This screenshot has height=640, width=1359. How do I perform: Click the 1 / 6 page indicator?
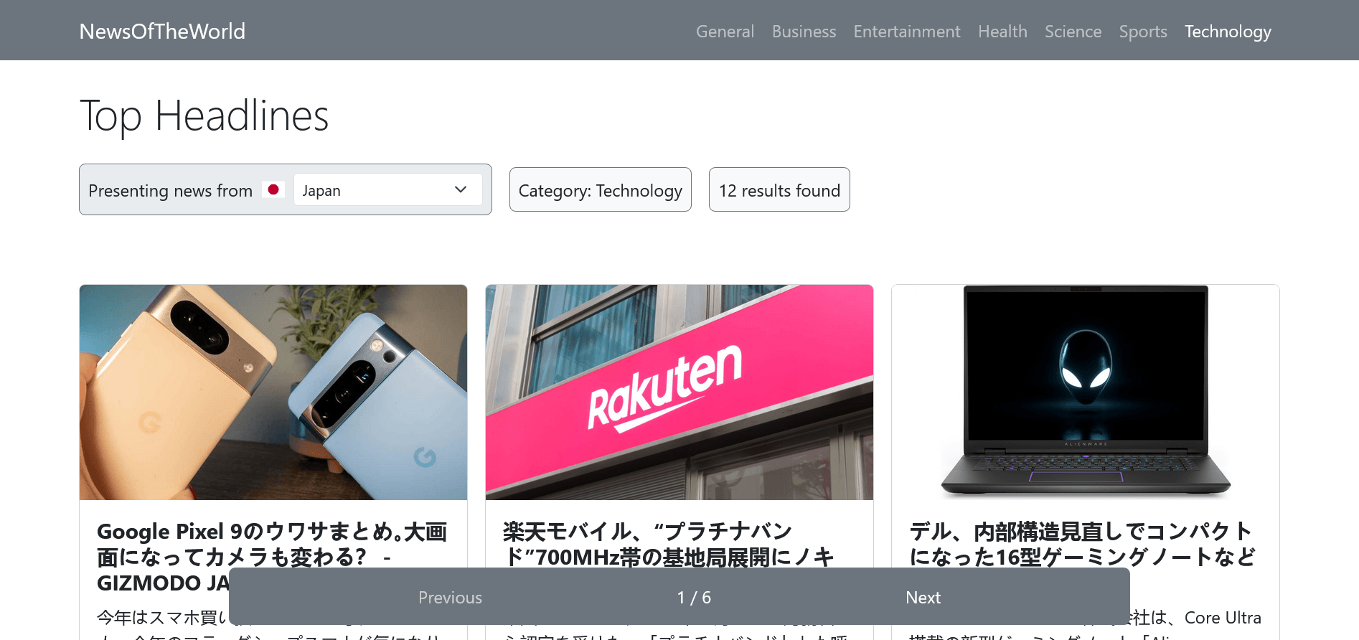pos(694,597)
